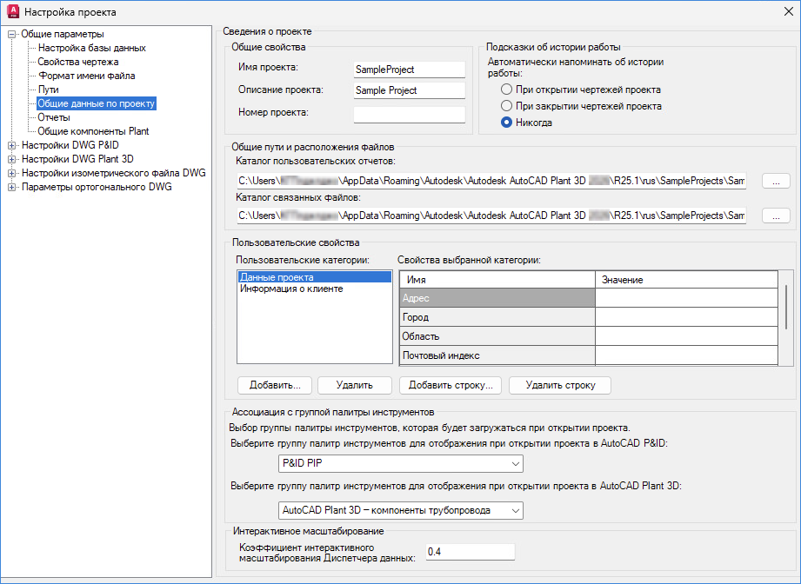Browse for Каталог пользовательских отчетов folder
Screen dimensions: 801x584
point(776,181)
